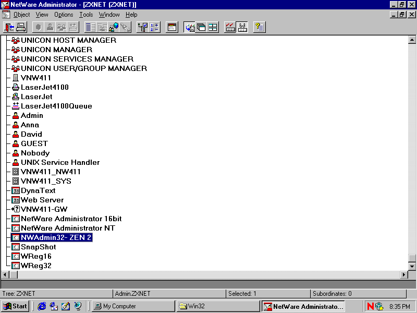Click the Start button on taskbar
Screen dimensions: 417x313
15,306
